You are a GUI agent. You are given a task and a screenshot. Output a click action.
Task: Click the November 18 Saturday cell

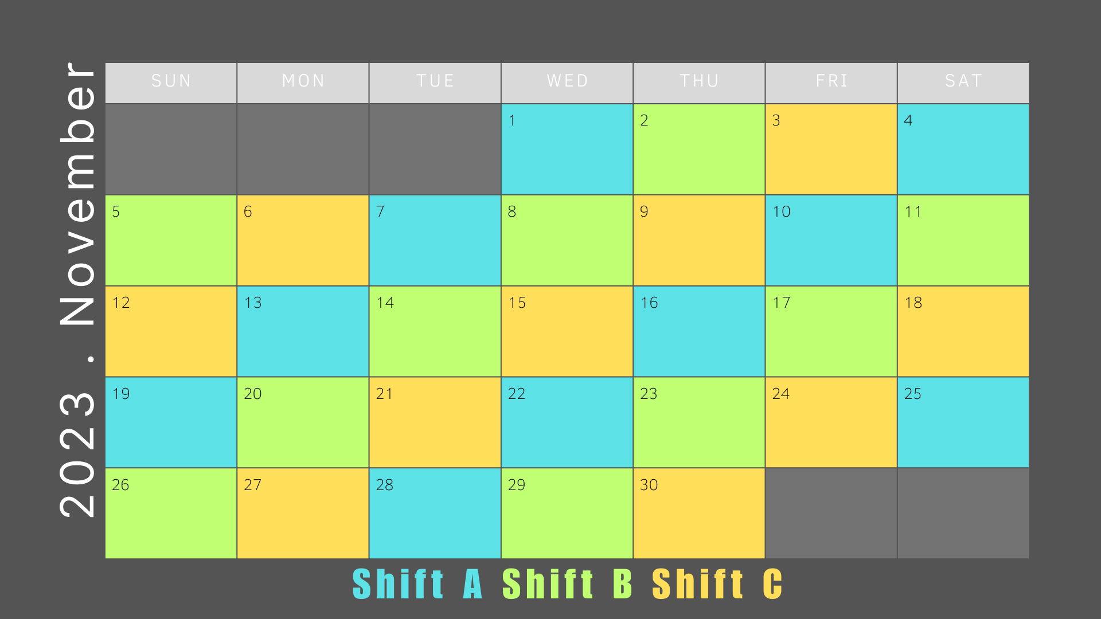[x=963, y=331]
